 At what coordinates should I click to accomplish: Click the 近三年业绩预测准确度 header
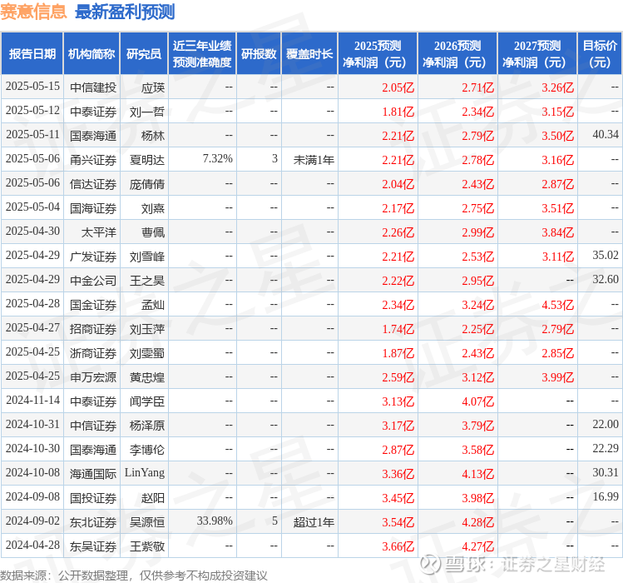[x=202, y=54]
